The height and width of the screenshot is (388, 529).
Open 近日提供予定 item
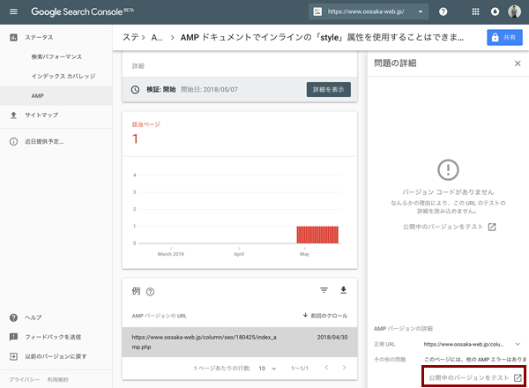click(x=44, y=142)
